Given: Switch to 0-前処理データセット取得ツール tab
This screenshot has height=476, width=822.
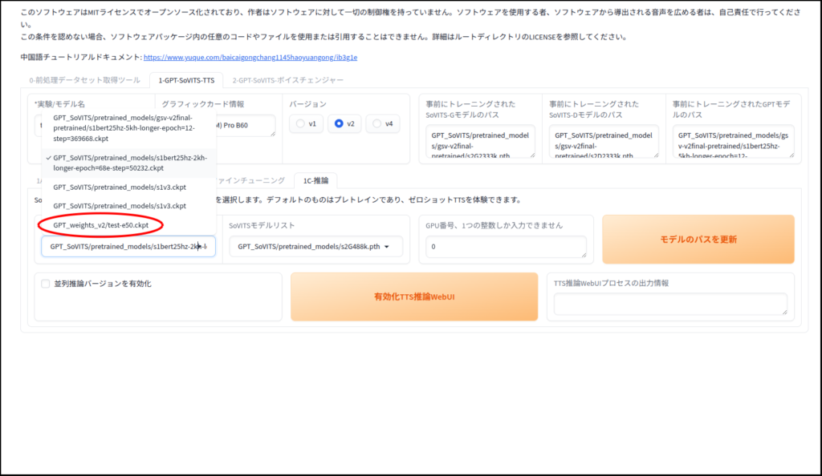Looking at the screenshot, I should tap(85, 80).
